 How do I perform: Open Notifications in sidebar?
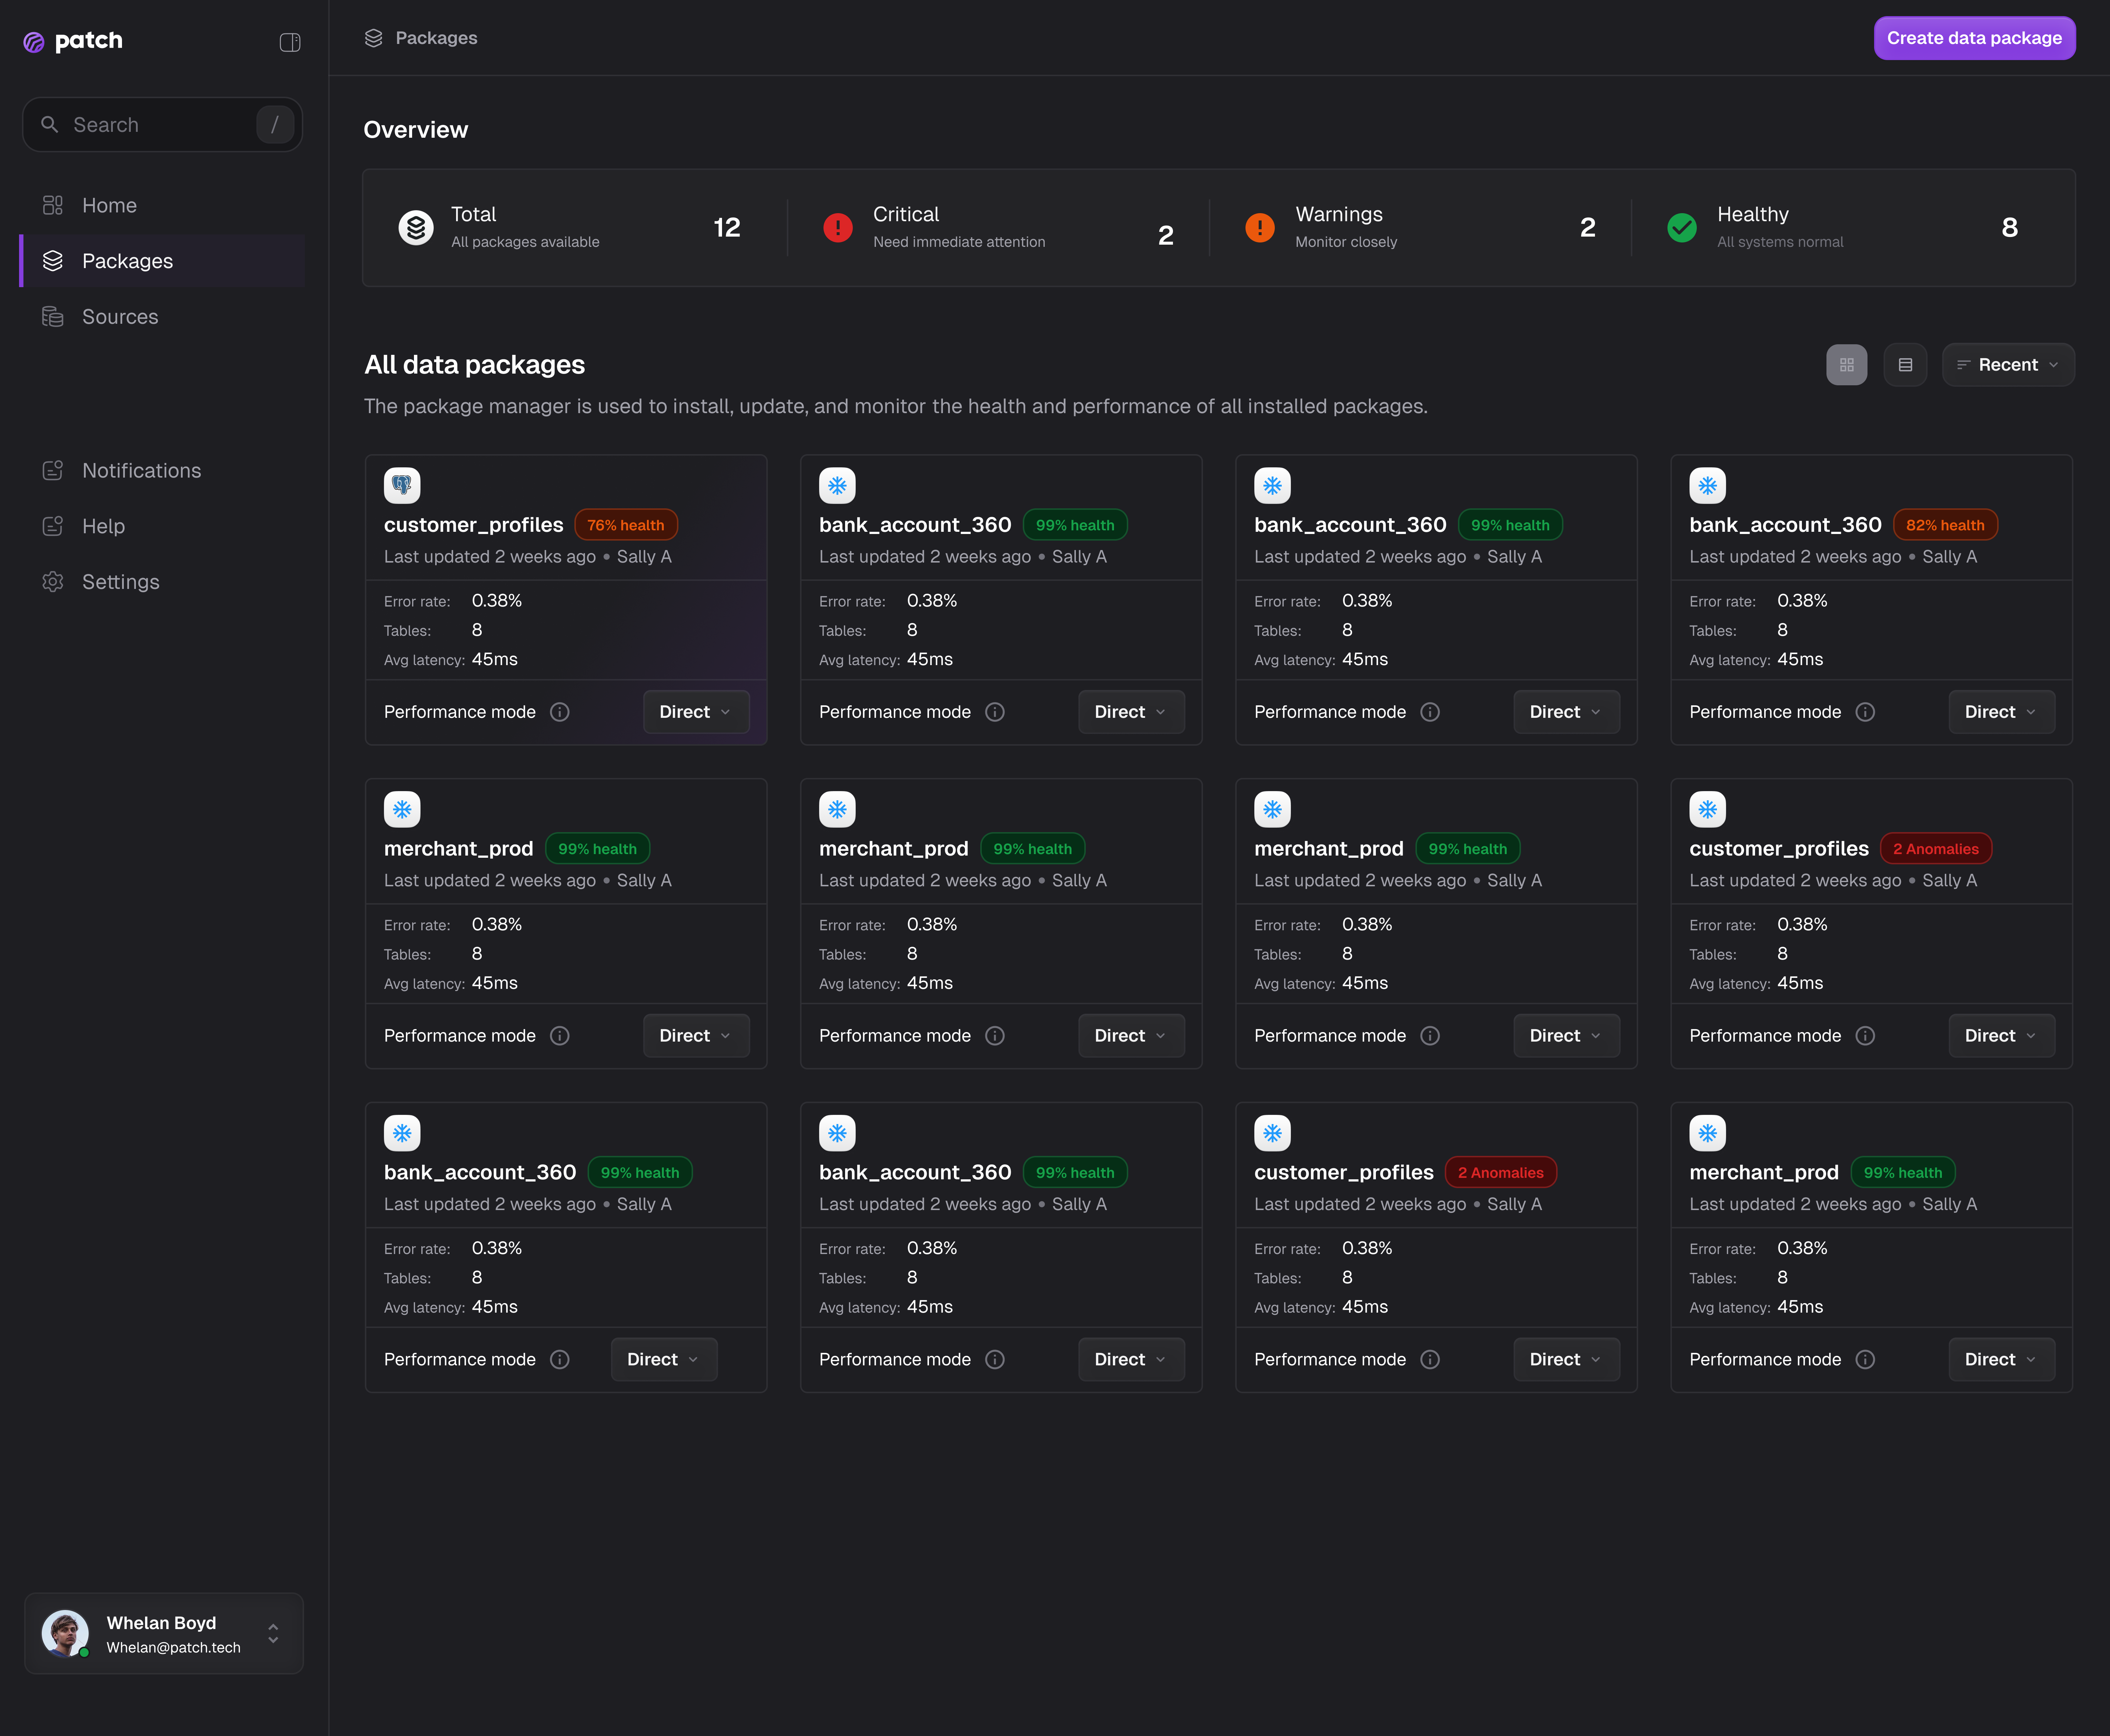click(141, 471)
